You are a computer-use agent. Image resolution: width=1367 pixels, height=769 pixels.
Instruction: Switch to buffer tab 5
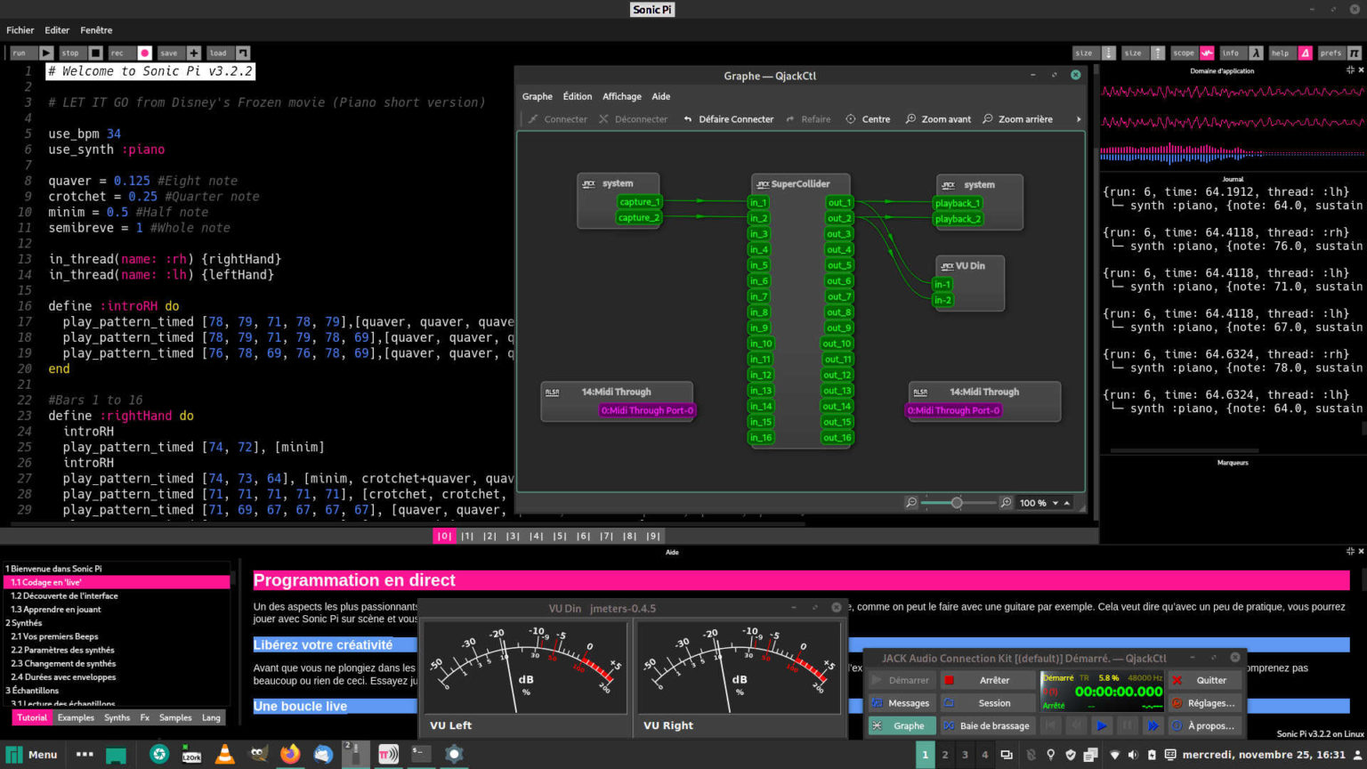(559, 536)
